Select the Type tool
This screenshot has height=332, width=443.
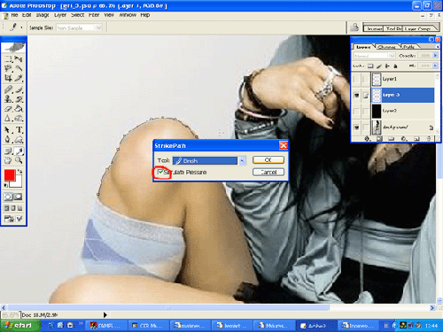(x=19, y=130)
